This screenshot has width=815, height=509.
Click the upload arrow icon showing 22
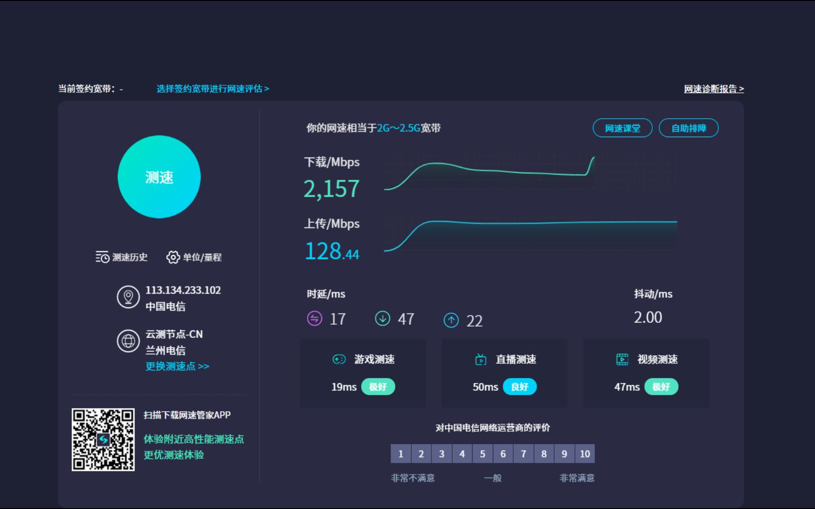point(451,320)
